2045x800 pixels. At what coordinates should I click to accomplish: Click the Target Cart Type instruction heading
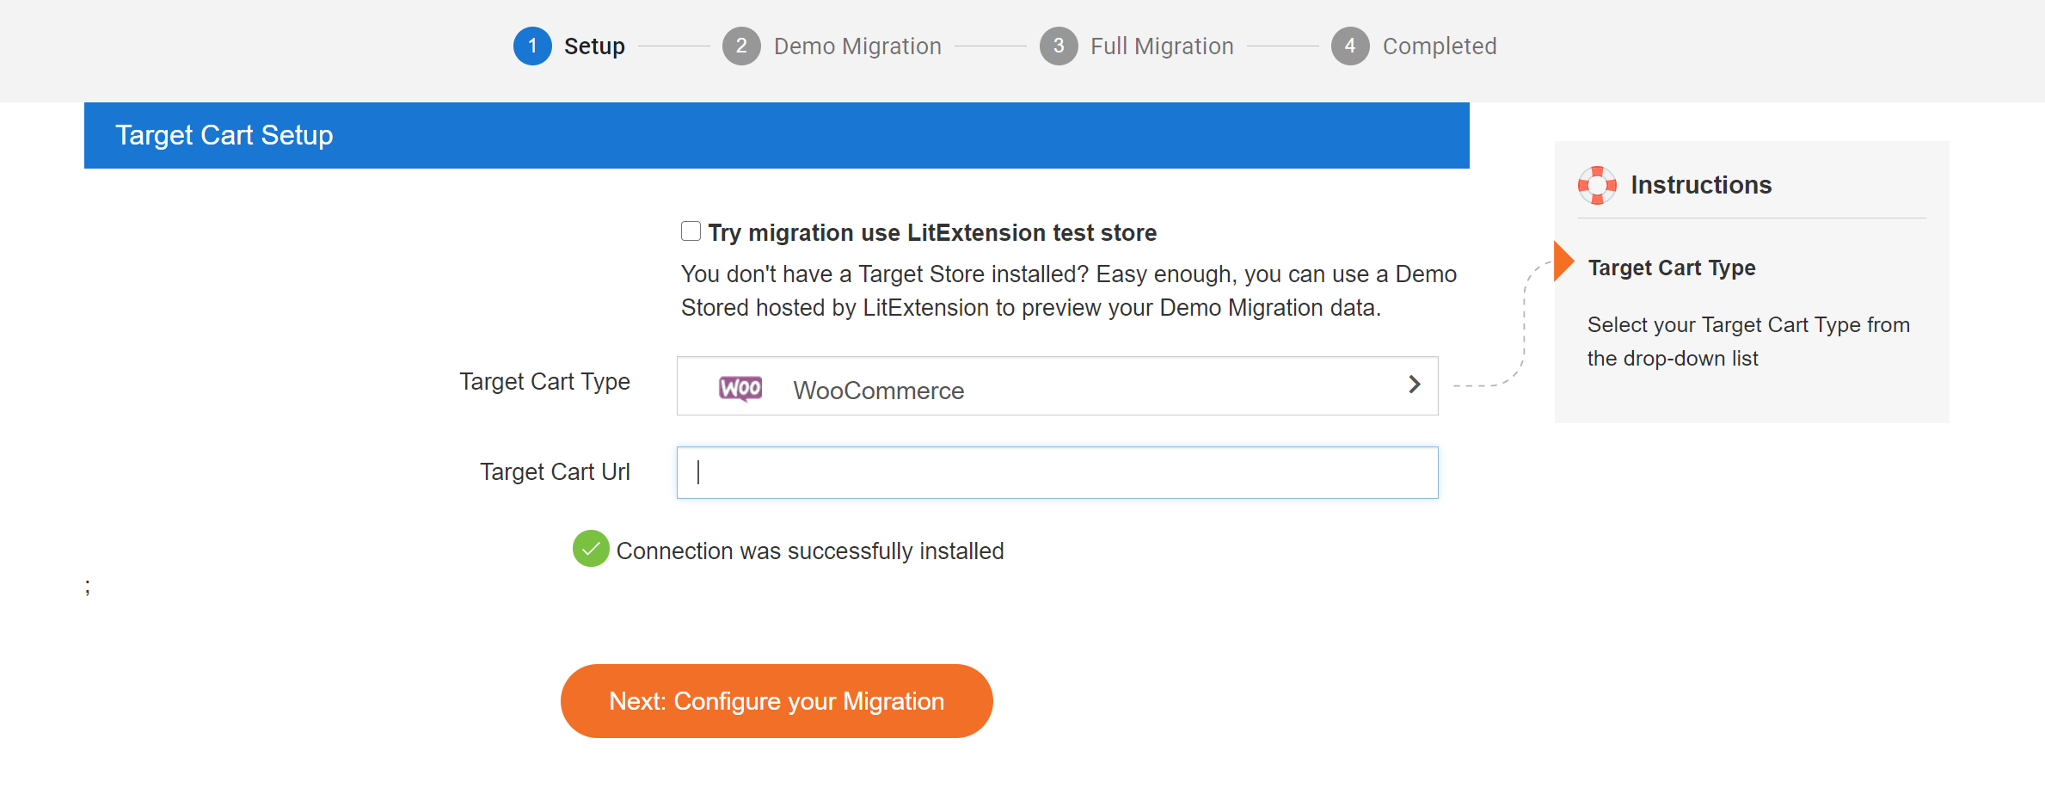[1672, 268]
